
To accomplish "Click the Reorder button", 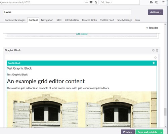I will tap(152, 28).
